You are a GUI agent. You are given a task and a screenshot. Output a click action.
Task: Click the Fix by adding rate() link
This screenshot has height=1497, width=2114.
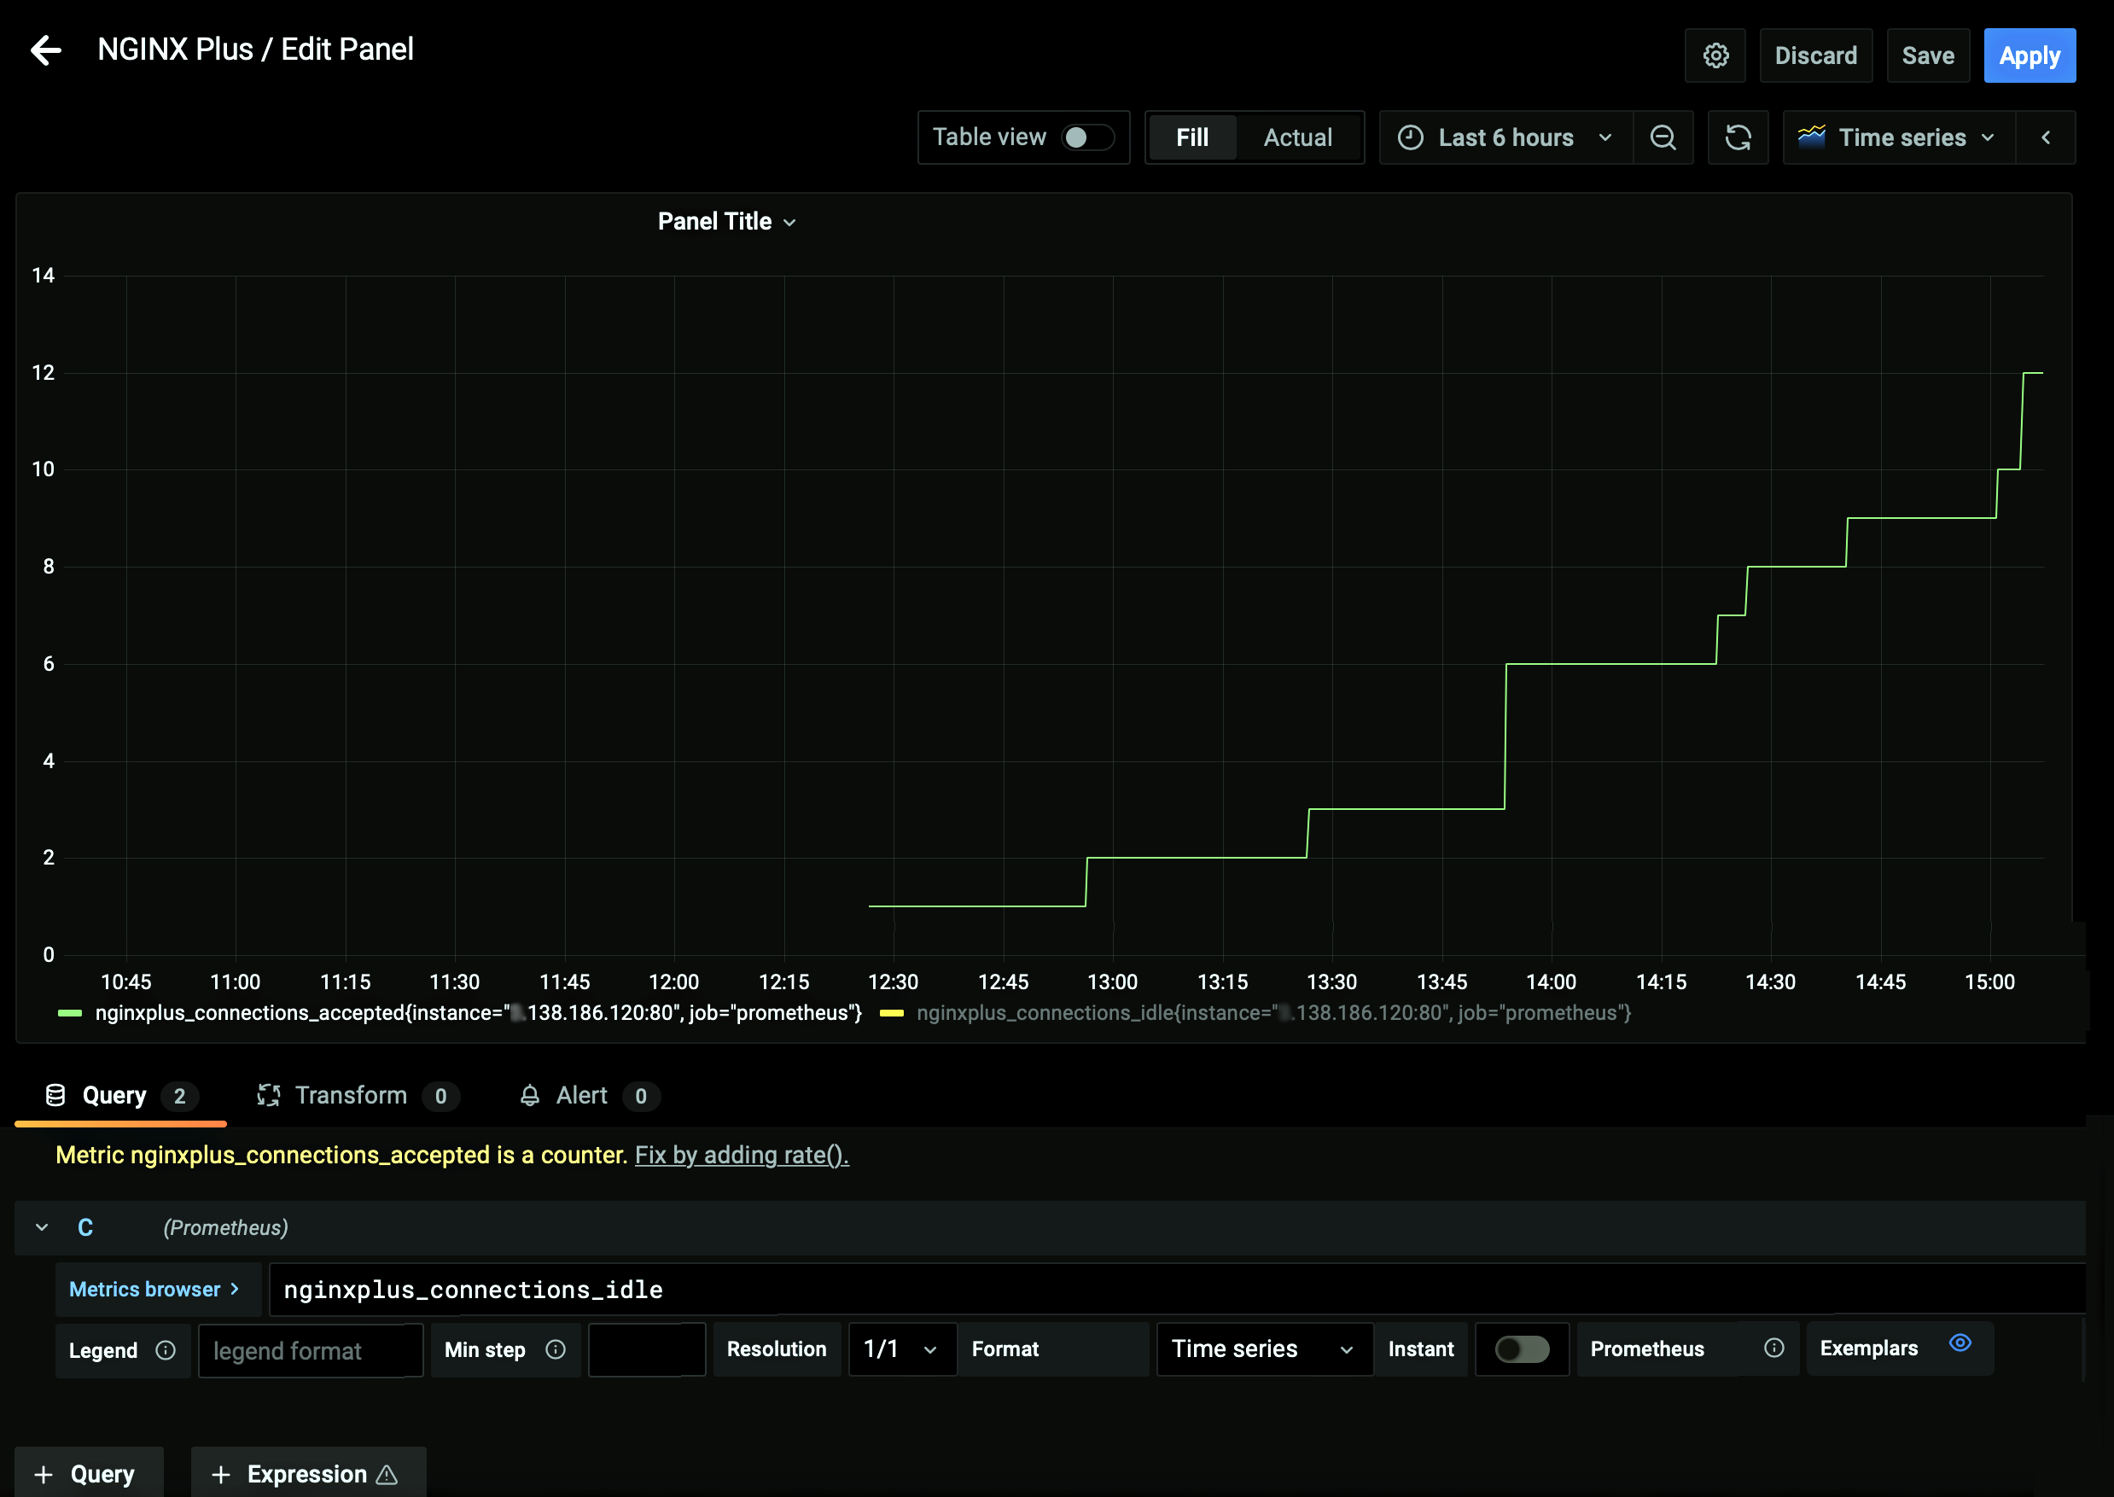pyautogui.click(x=741, y=1155)
